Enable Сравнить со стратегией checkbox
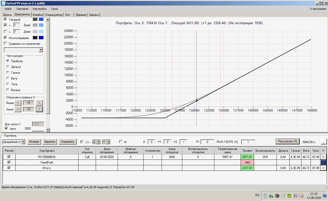Viewport: 328px width, 201px height. point(5,44)
